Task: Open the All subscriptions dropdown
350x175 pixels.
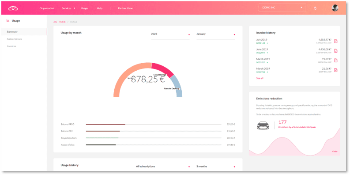Action: click(163, 167)
